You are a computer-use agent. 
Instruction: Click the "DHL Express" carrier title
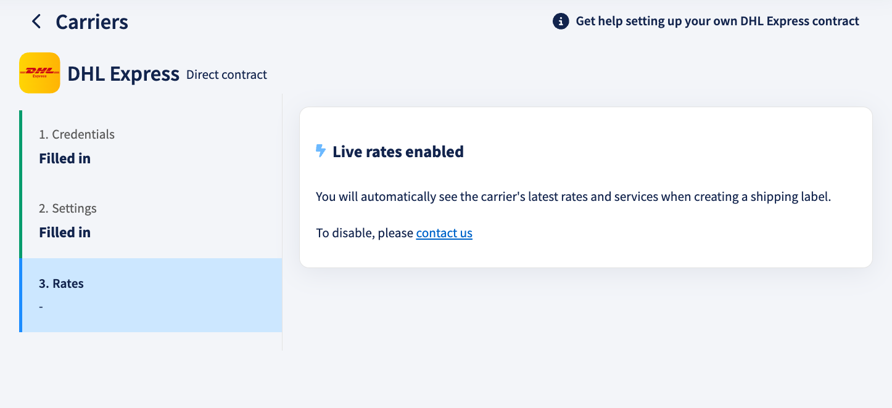123,74
